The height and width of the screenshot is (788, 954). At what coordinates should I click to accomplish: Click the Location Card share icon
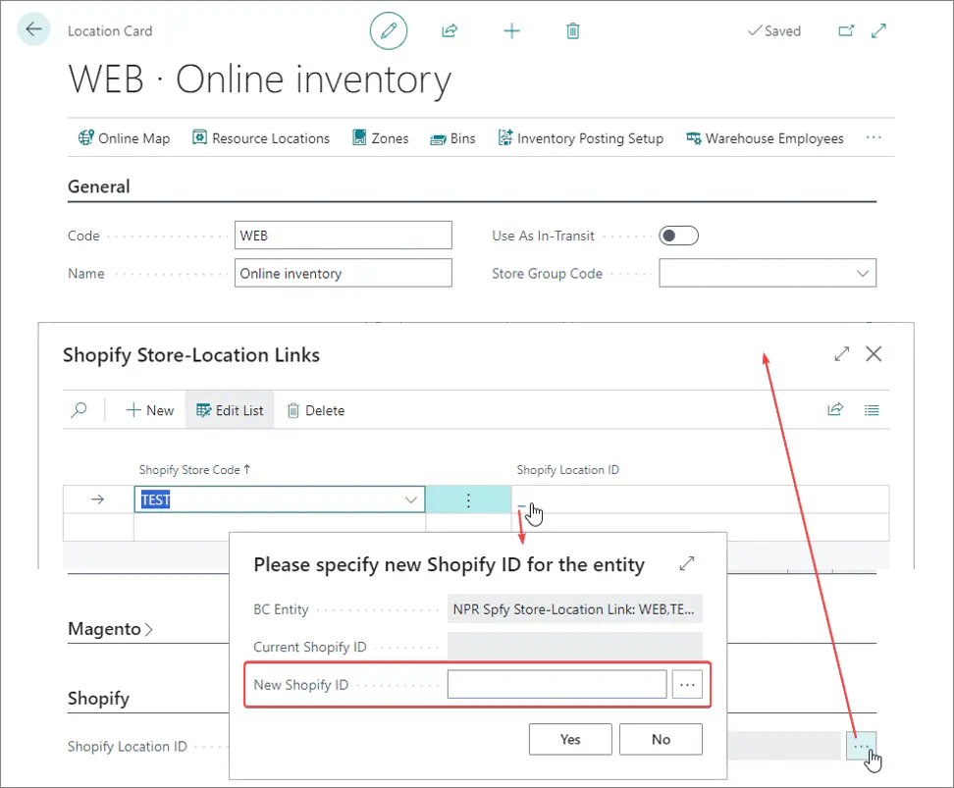click(450, 30)
